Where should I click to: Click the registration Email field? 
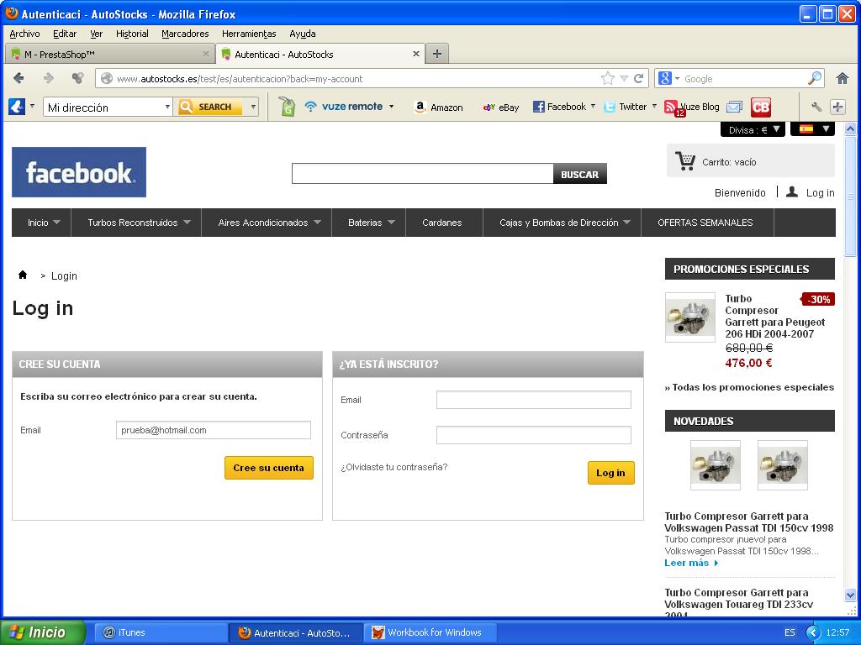point(213,430)
